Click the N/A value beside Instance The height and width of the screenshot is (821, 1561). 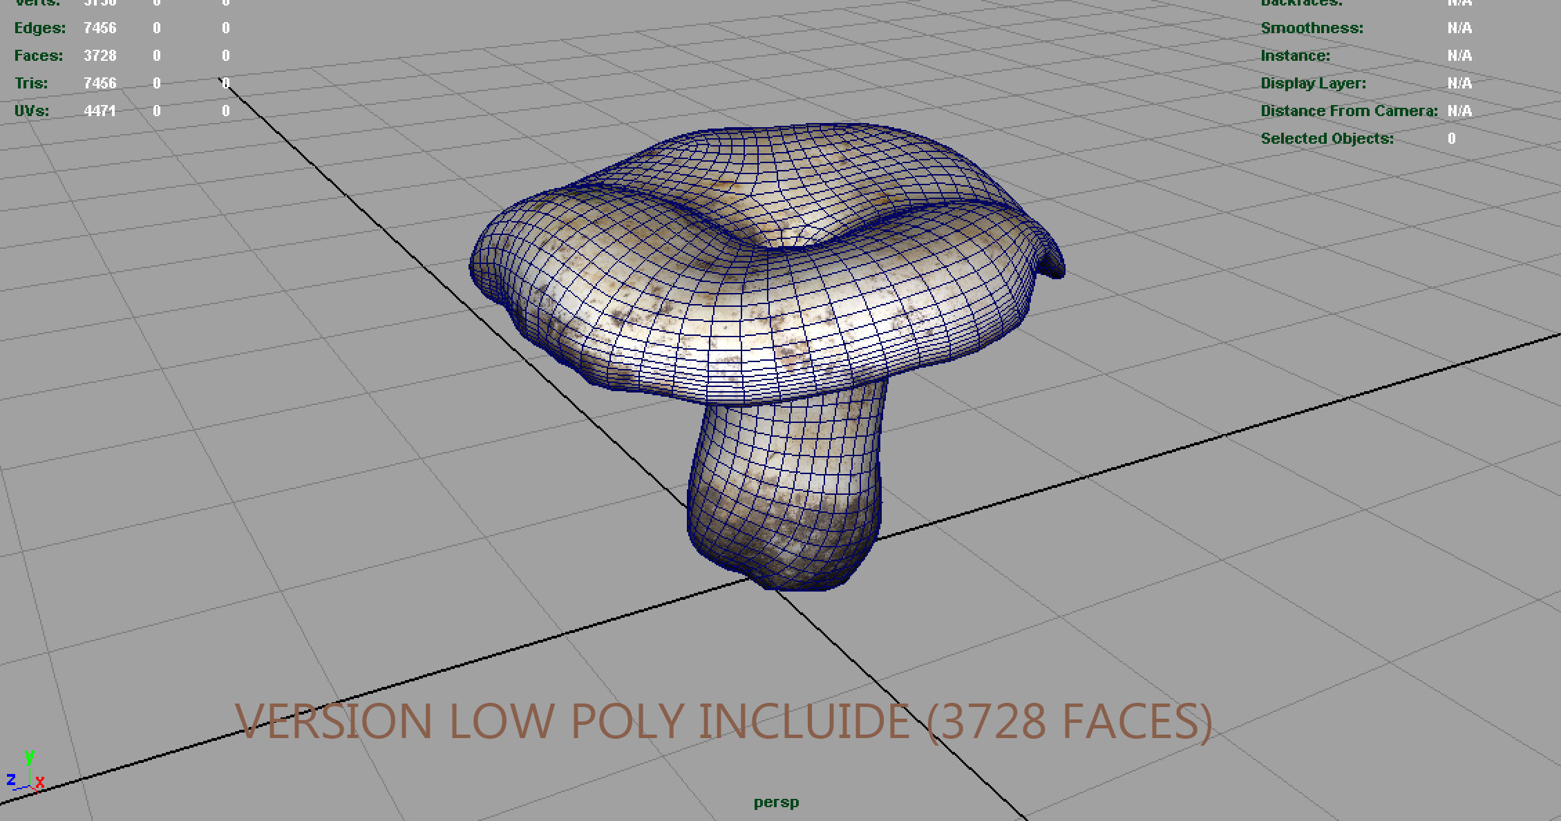click(1459, 56)
